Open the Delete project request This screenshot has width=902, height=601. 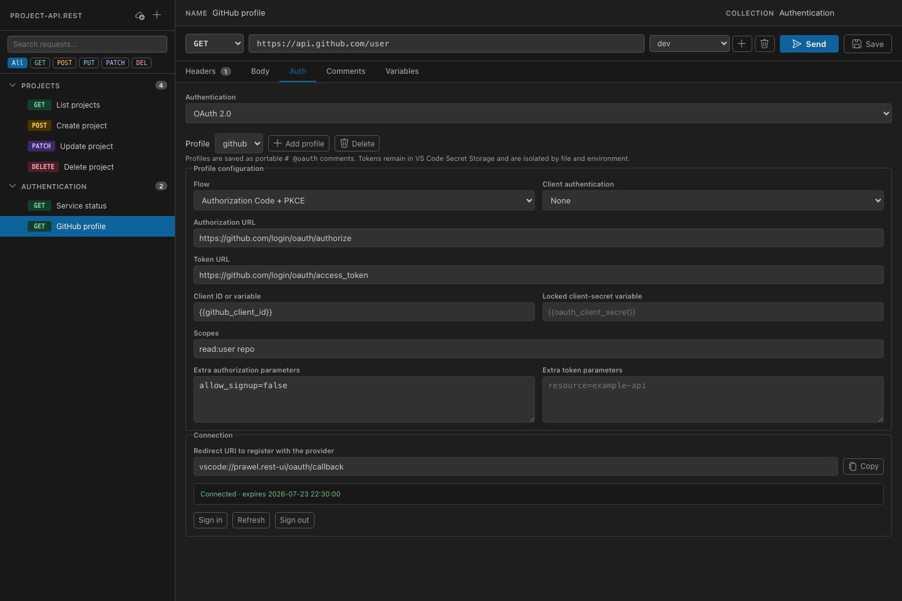click(x=88, y=167)
